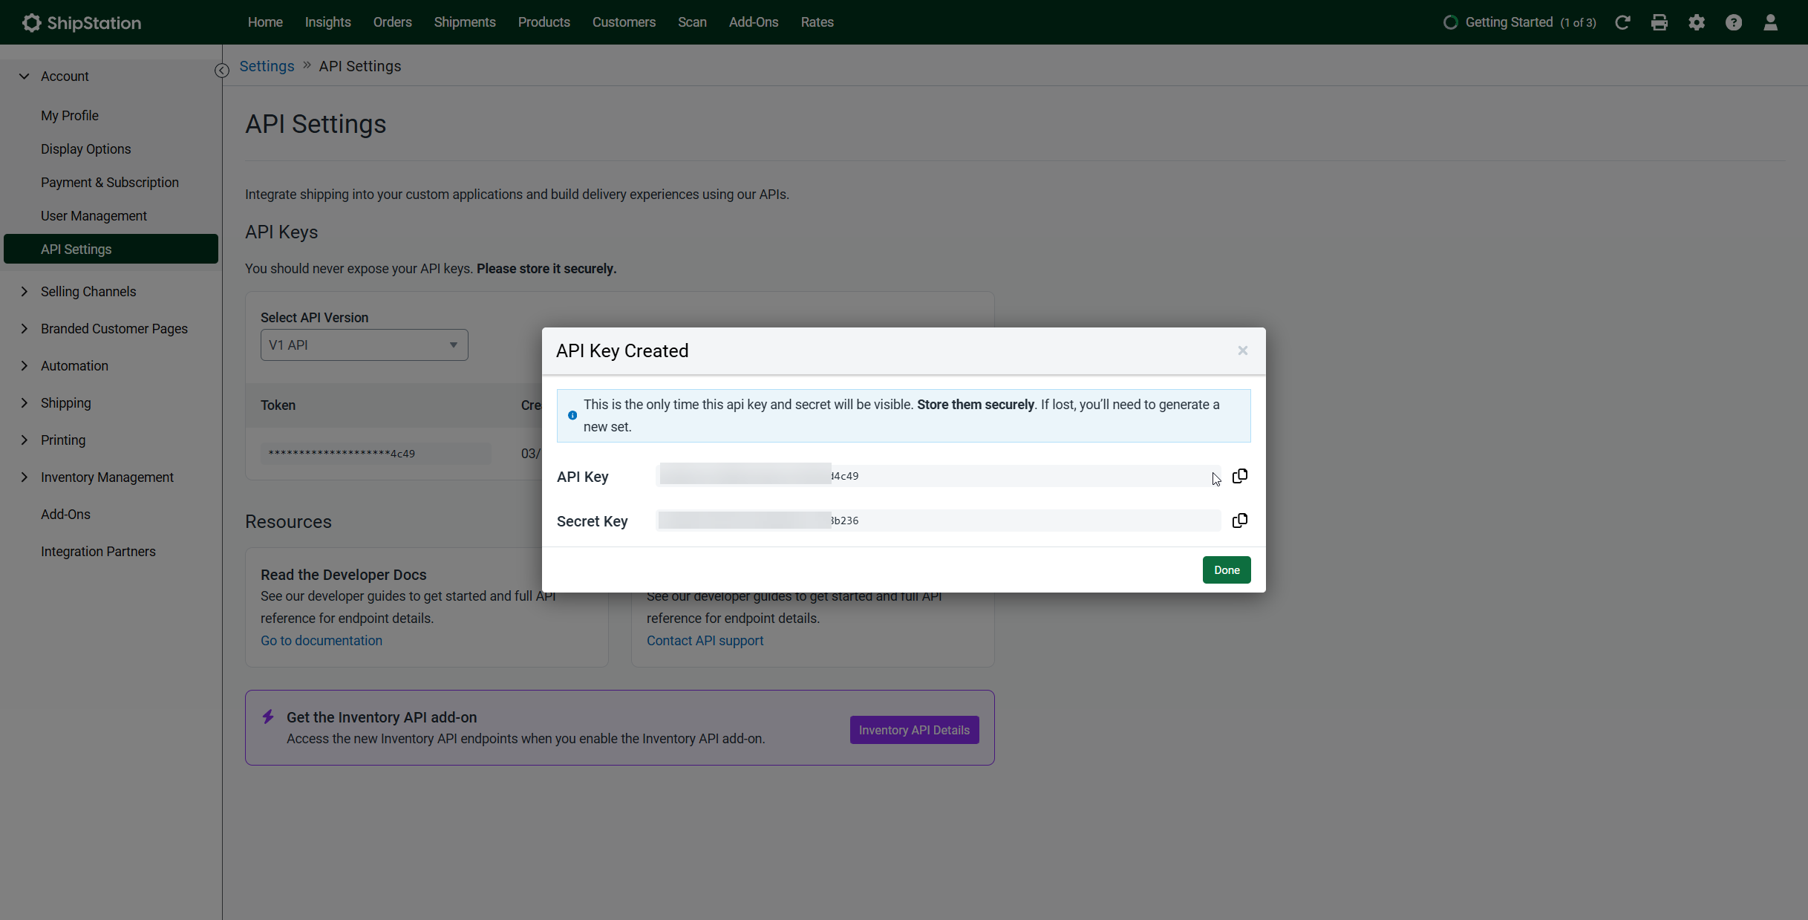Viewport: 1808px width, 920px height.
Task: Click the refresh icon in top bar
Action: [x=1622, y=22]
